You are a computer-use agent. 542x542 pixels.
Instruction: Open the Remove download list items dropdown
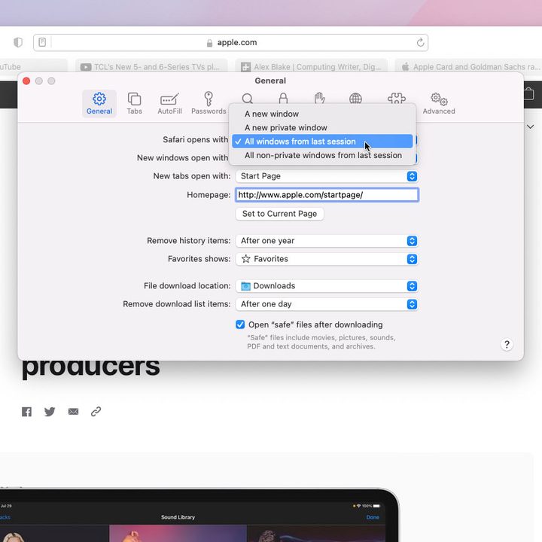point(327,304)
